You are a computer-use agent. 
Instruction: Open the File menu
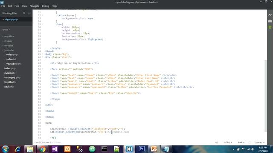click(3, 6)
